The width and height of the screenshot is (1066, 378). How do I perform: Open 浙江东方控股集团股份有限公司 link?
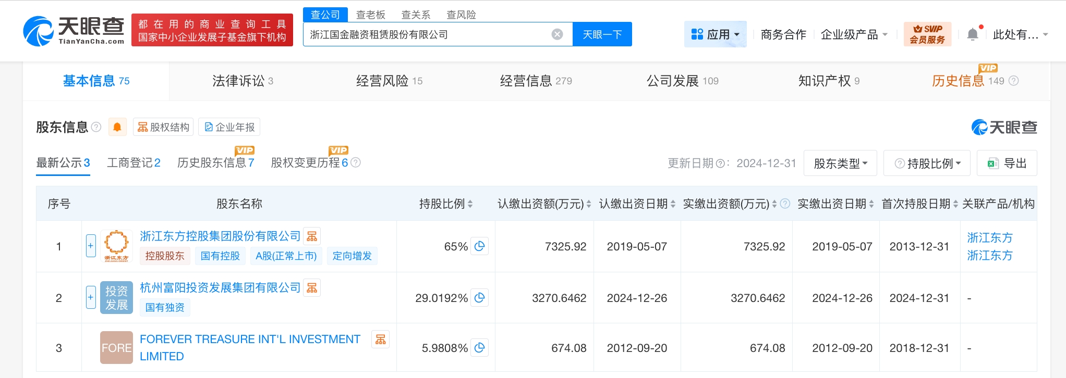pos(220,236)
